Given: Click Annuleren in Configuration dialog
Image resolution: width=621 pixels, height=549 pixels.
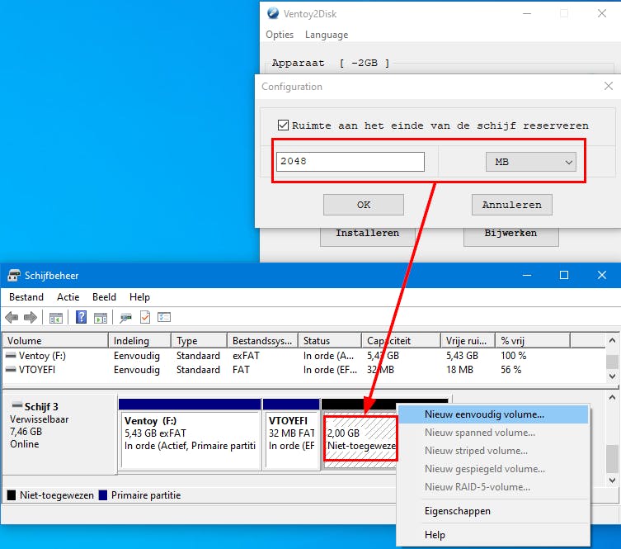Looking at the screenshot, I should coord(511,205).
